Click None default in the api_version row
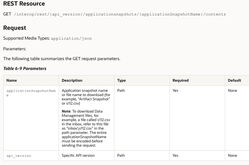The height and width of the screenshot is (165, 249). [x=232, y=155]
